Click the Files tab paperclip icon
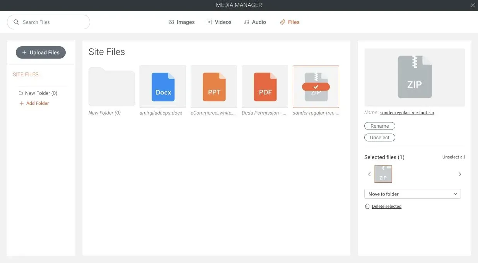This screenshot has height=263, width=478. tap(283, 22)
